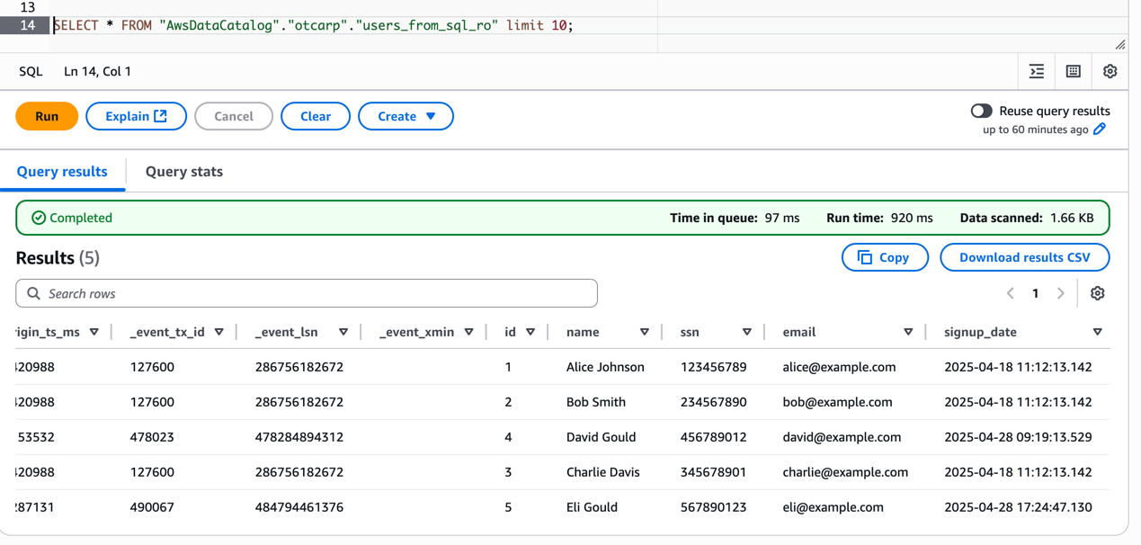Click the Run time 920 ms value

912,218
